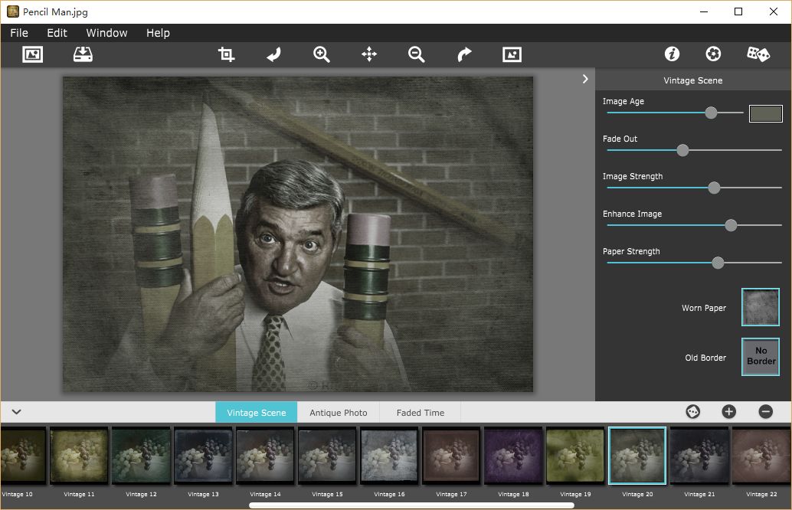This screenshot has width=792, height=510.
Task: Select the Vintage 17 preset thumbnail
Action: (452, 456)
